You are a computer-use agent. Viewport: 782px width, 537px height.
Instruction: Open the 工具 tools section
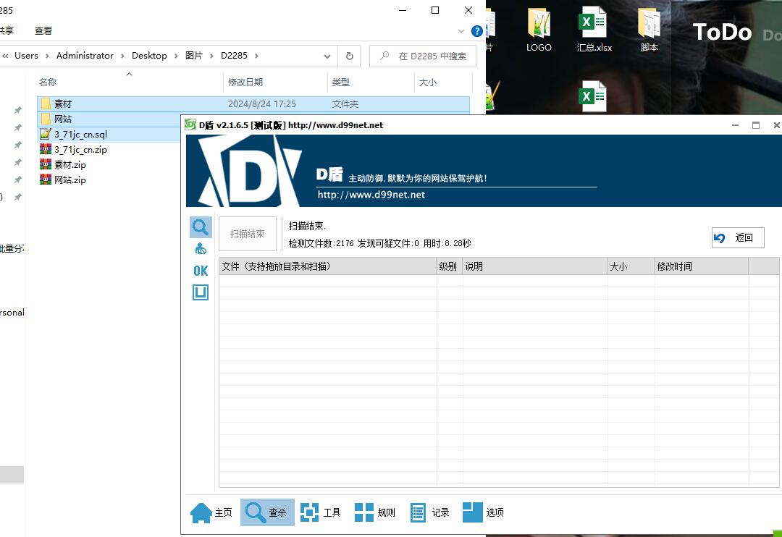(x=321, y=512)
